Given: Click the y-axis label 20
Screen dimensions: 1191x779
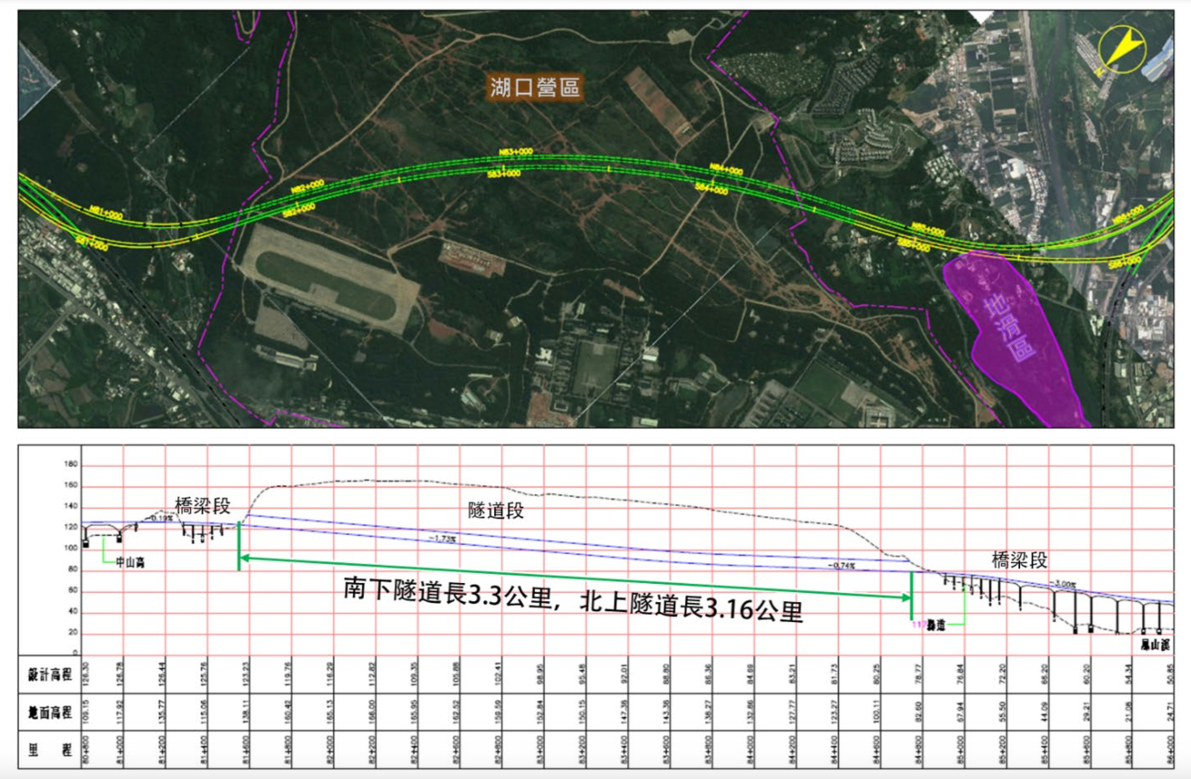Looking at the screenshot, I should click(73, 632).
